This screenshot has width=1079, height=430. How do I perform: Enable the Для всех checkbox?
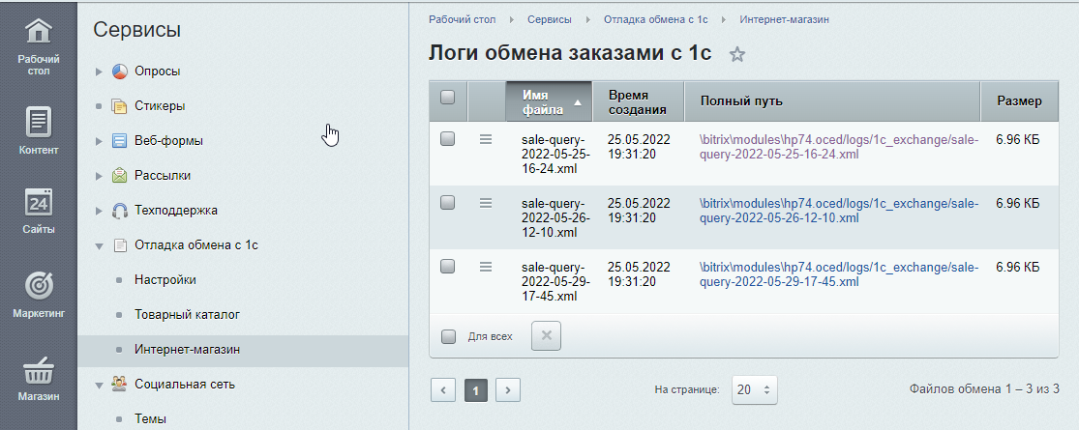[x=448, y=337]
